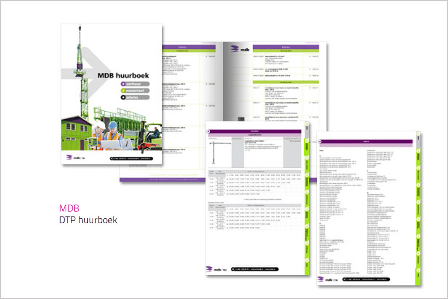The image size is (448, 299).
Task: Select the "materieel" pill on the cover
Action: [135, 91]
